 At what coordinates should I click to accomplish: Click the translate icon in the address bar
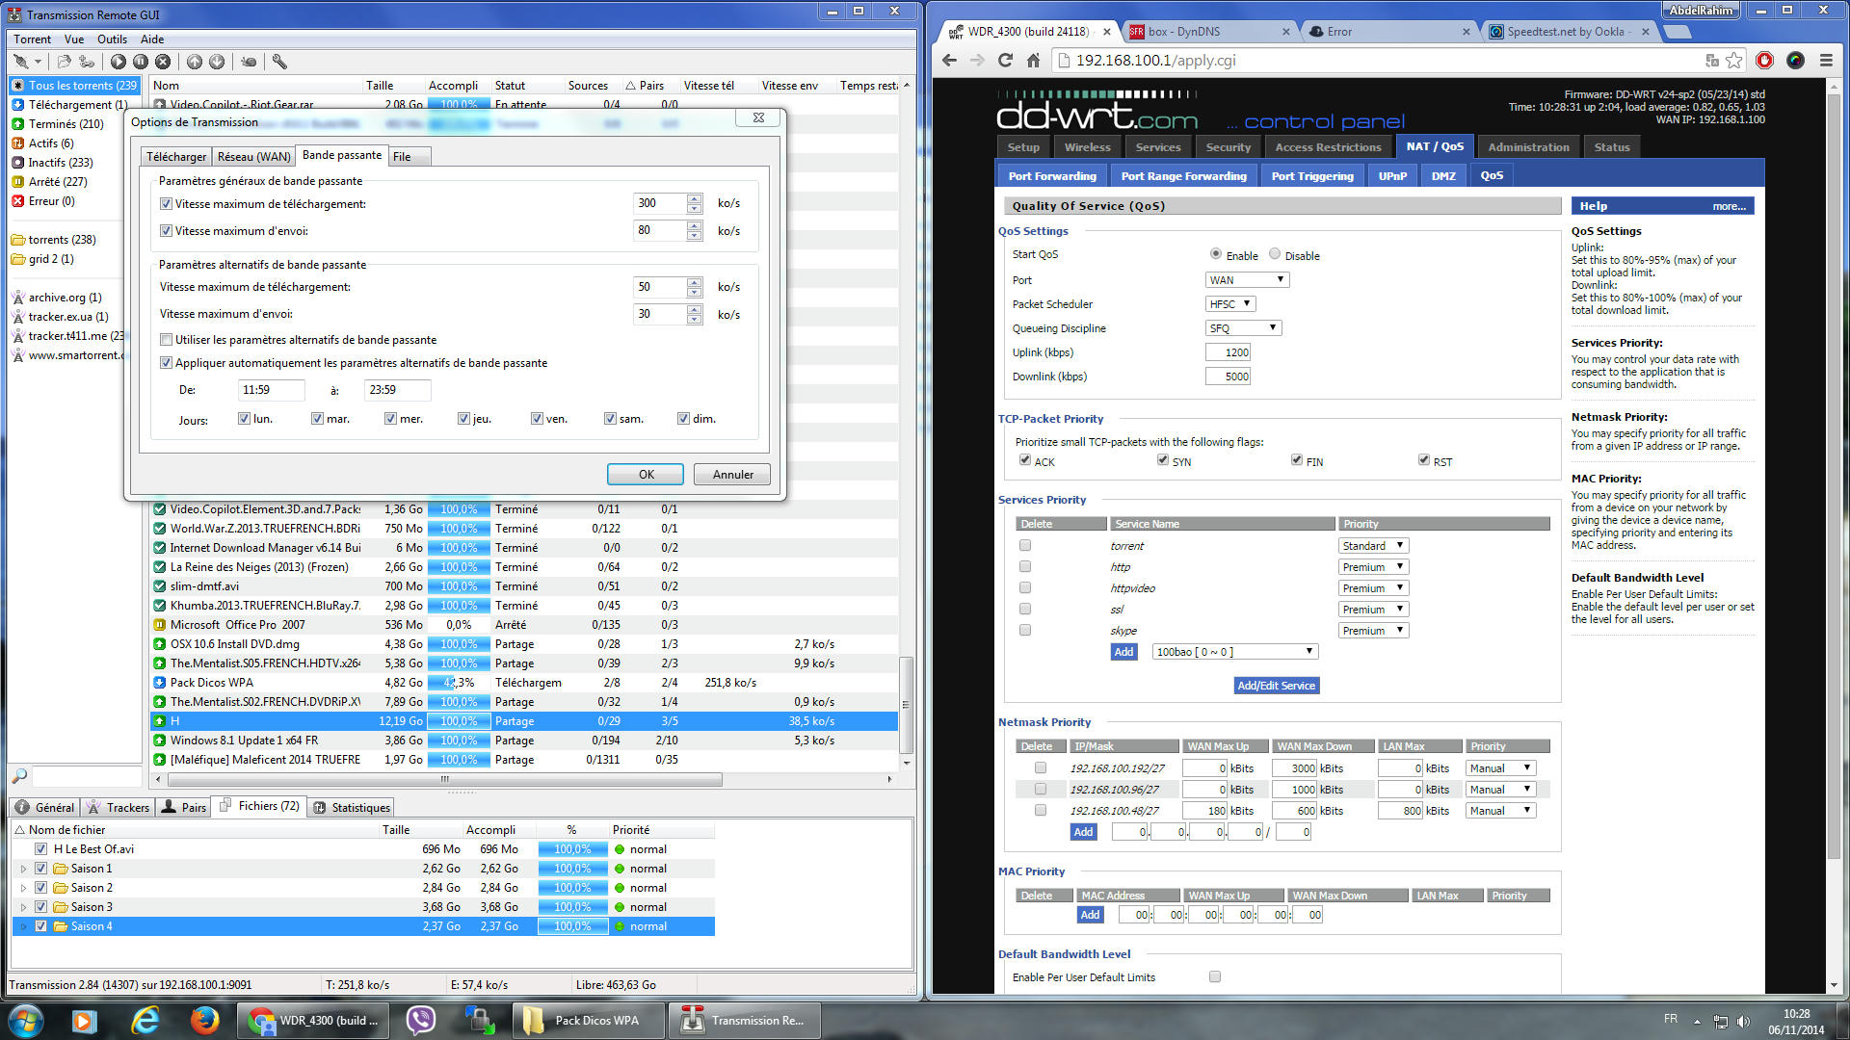(x=1712, y=60)
